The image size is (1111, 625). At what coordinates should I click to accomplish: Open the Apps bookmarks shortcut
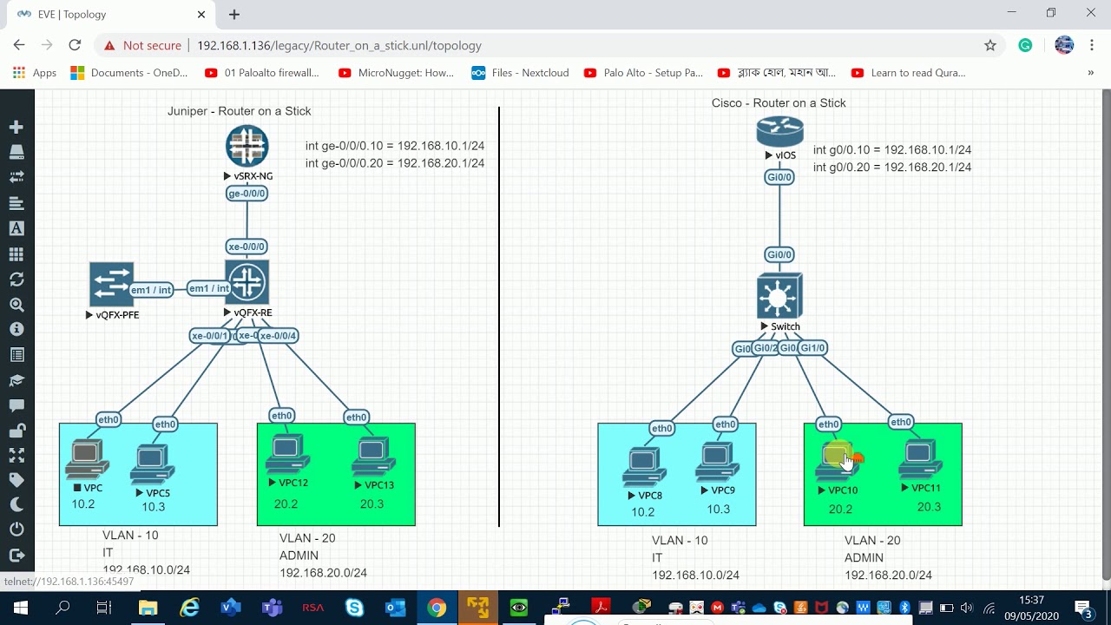[35, 73]
